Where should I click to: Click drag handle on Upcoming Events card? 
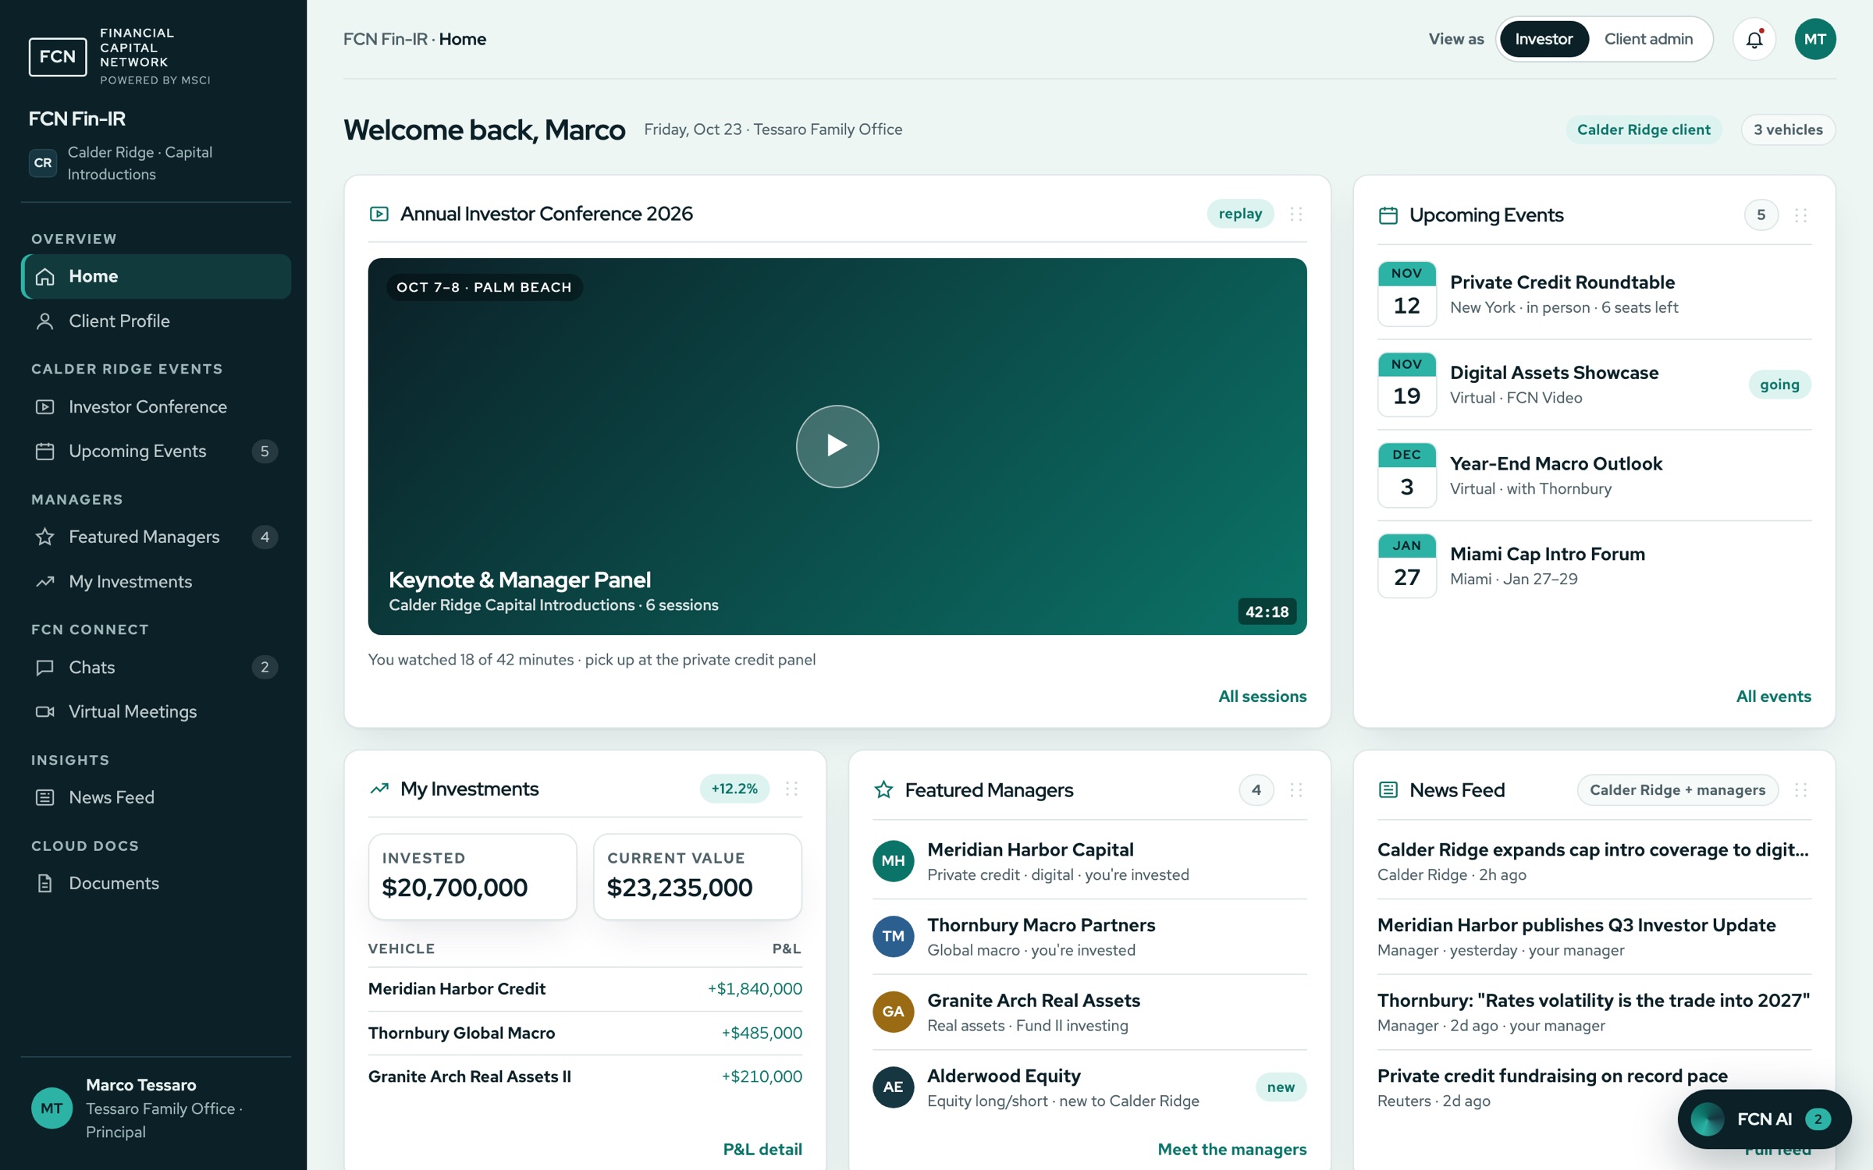[x=1800, y=215]
